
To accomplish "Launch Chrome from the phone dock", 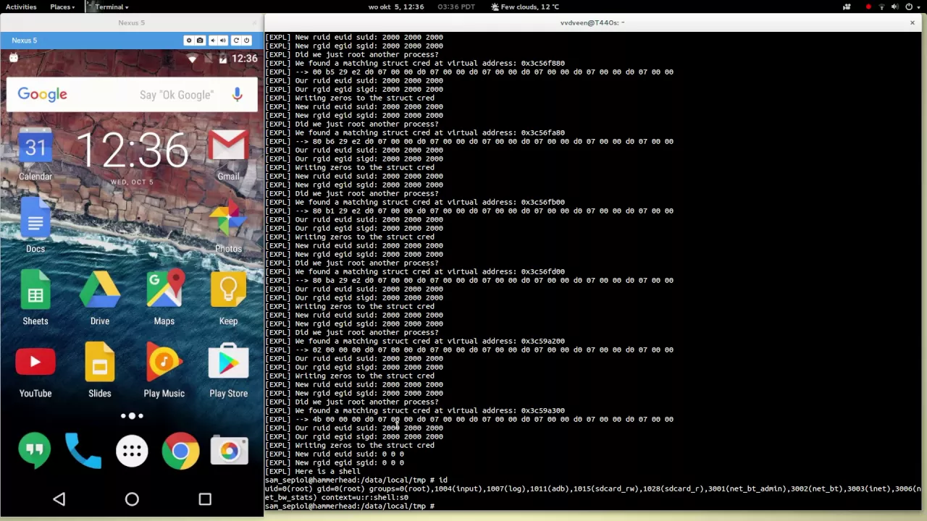I will (180, 451).
